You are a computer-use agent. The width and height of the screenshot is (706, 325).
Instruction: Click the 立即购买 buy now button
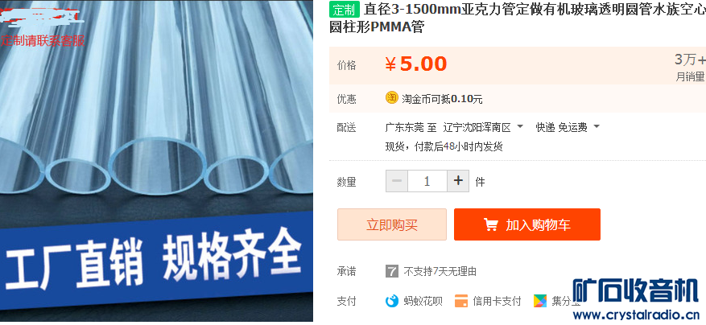pos(392,224)
